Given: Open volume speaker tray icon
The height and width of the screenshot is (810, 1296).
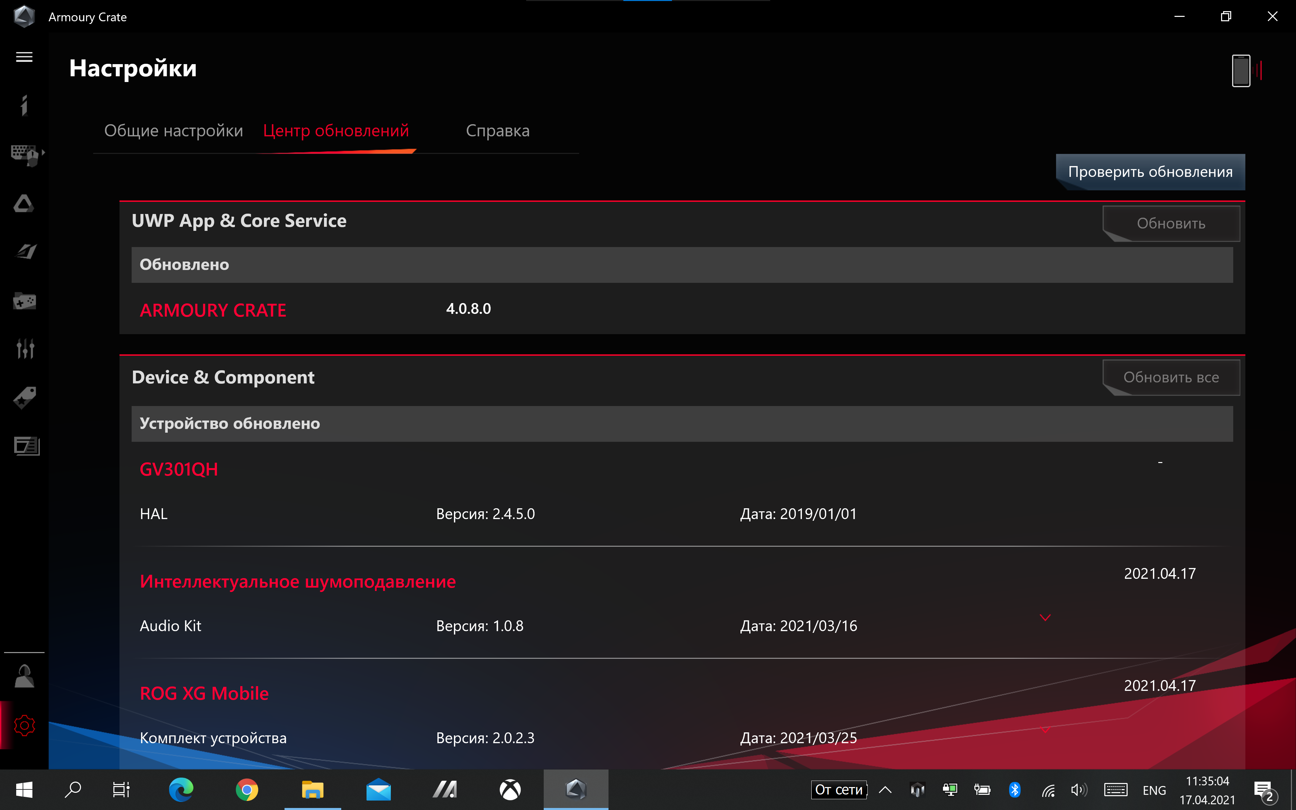Looking at the screenshot, I should (1079, 790).
